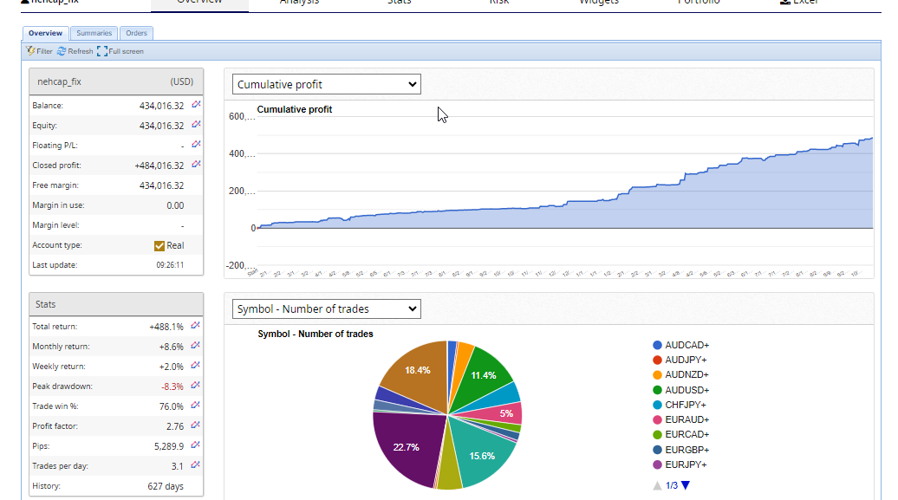Image resolution: width=898 pixels, height=500 pixels.
Task: Click the Refresh button
Action: click(75, 51)
